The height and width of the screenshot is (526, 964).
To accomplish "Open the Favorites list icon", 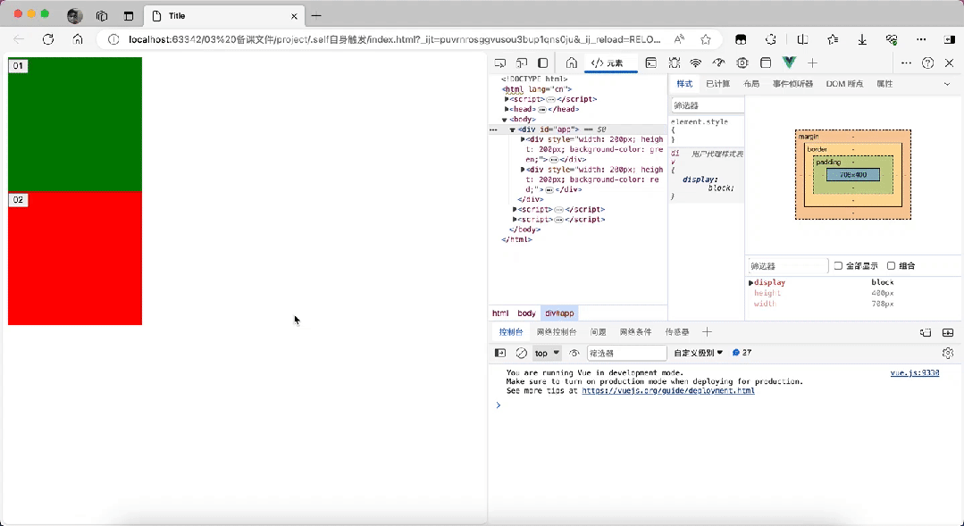I will click(833, 39).
